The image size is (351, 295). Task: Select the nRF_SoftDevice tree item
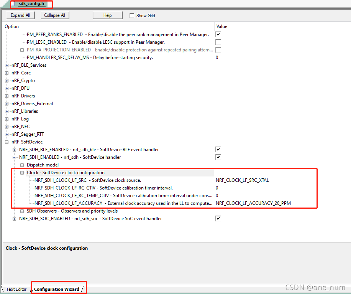coord(27,142)
